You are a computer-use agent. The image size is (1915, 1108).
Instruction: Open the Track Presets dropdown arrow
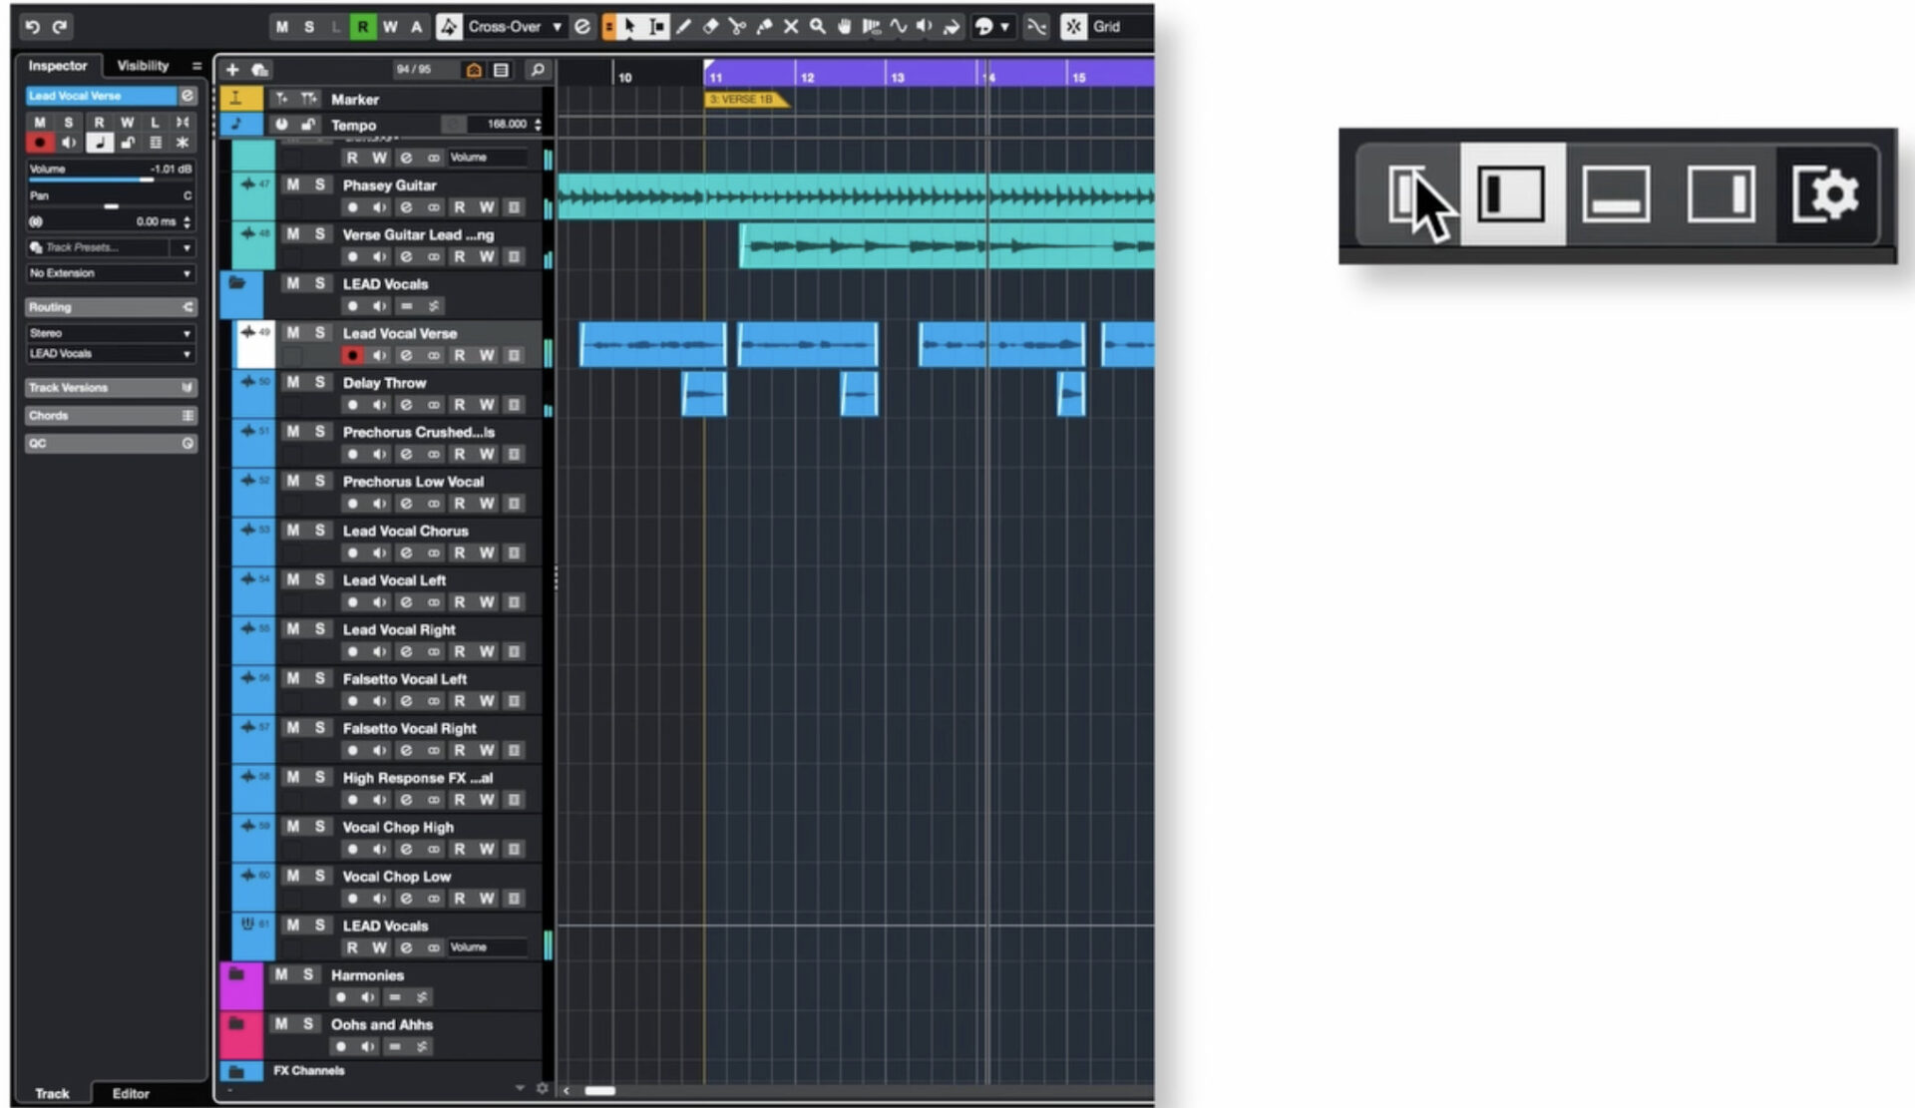(187, 247)
